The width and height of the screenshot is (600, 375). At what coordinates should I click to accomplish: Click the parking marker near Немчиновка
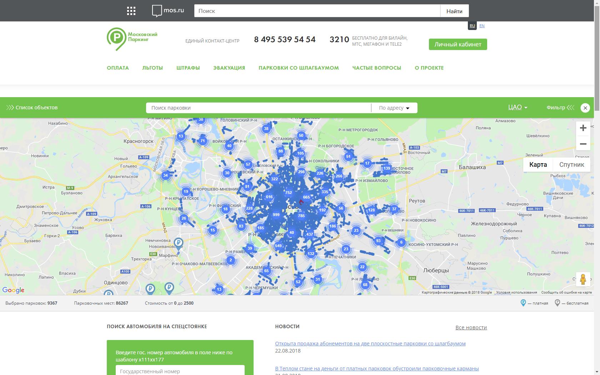pyautogui.click(x=178, y=243)
